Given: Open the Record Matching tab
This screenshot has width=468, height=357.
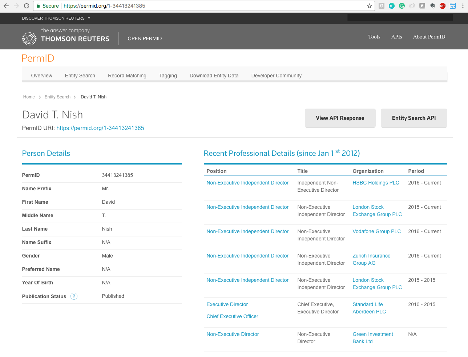Looking at the screenshot, I should click(127, 76).
